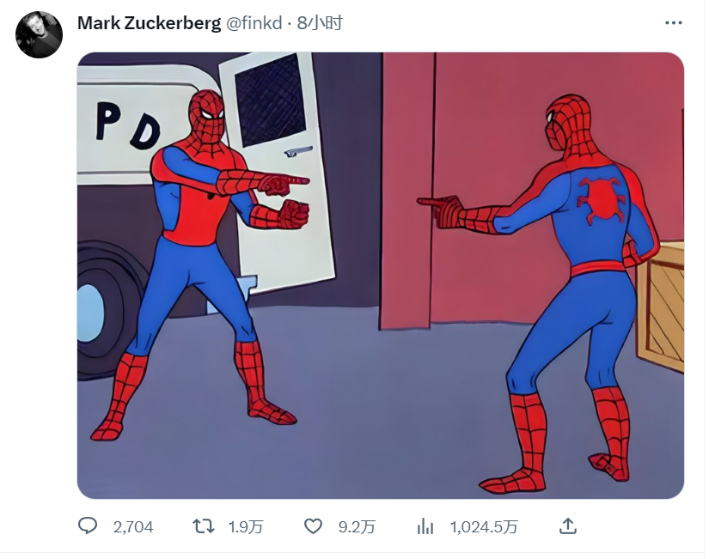Image resolution: width=715 pixels, height=559 pixels.
Task: Click the @finkd handle
Action: 254,23
